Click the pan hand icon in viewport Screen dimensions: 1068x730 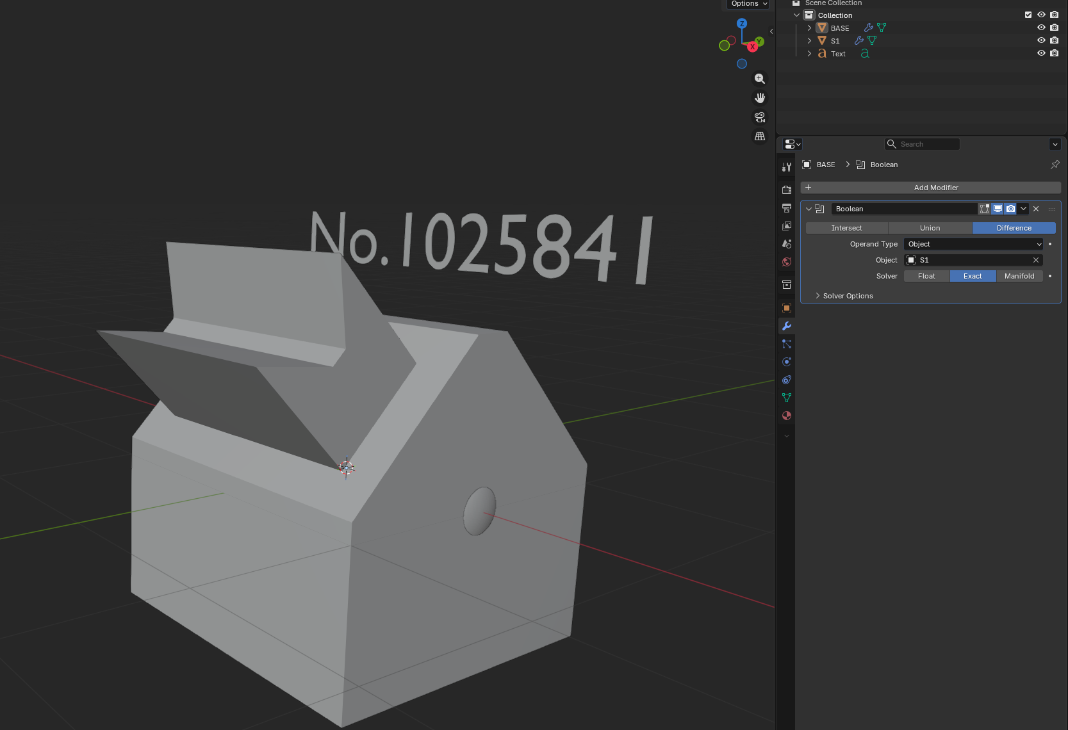[x=760, y=98]
